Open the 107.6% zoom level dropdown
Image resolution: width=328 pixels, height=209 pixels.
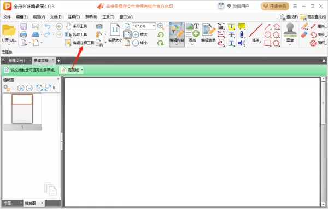coord(154,26)
